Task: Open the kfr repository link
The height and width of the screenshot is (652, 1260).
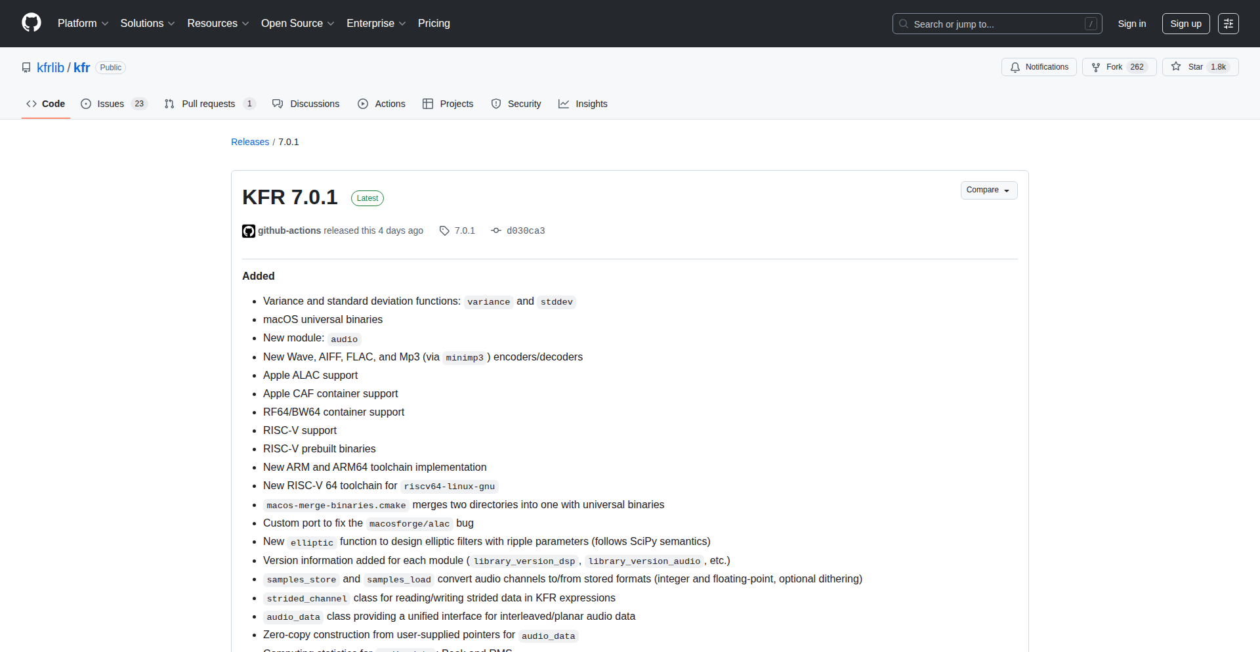Action: (x=81, y=68)
